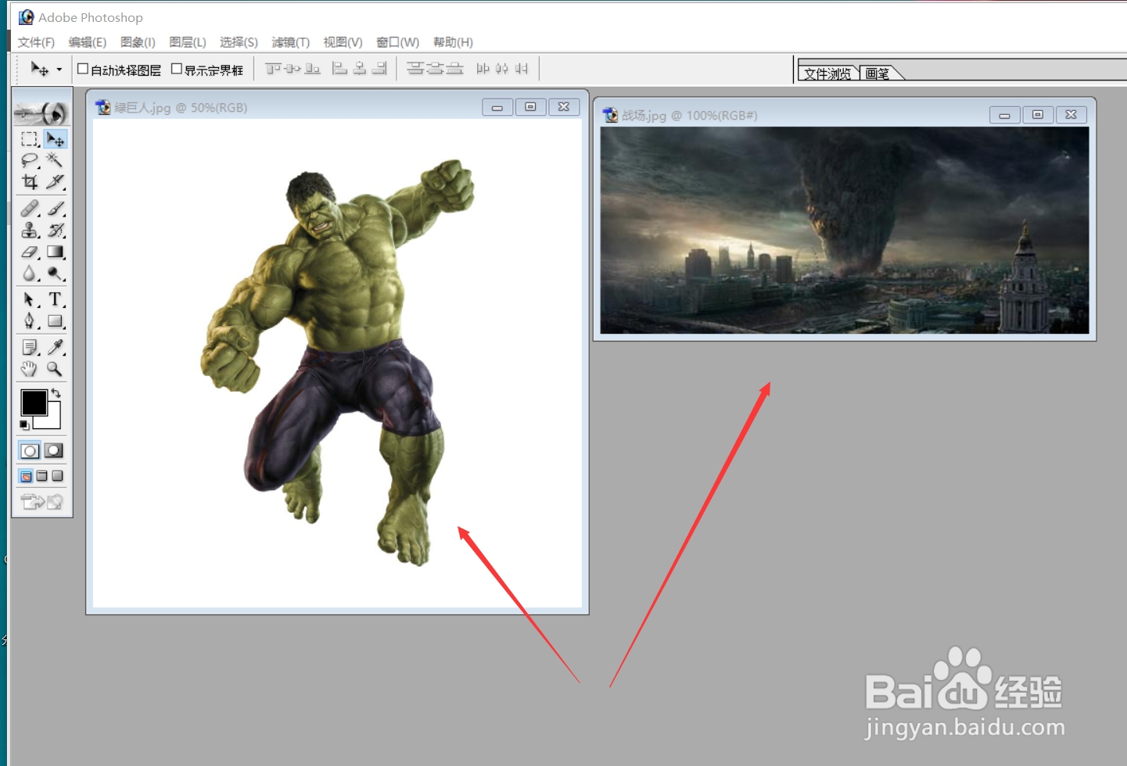Screen dimensions: 1127x766
Task: Click Align Bottom Edges button
Action: 312,69
